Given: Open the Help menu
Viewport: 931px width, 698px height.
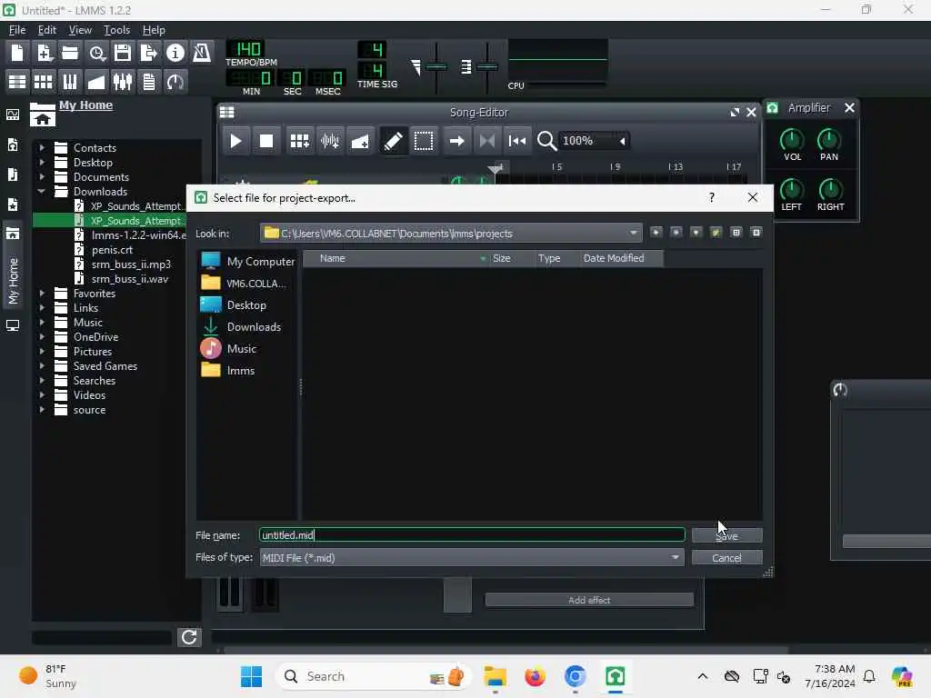Looking at the screenshot, I should pyautogui.click(x=154, y=30).
